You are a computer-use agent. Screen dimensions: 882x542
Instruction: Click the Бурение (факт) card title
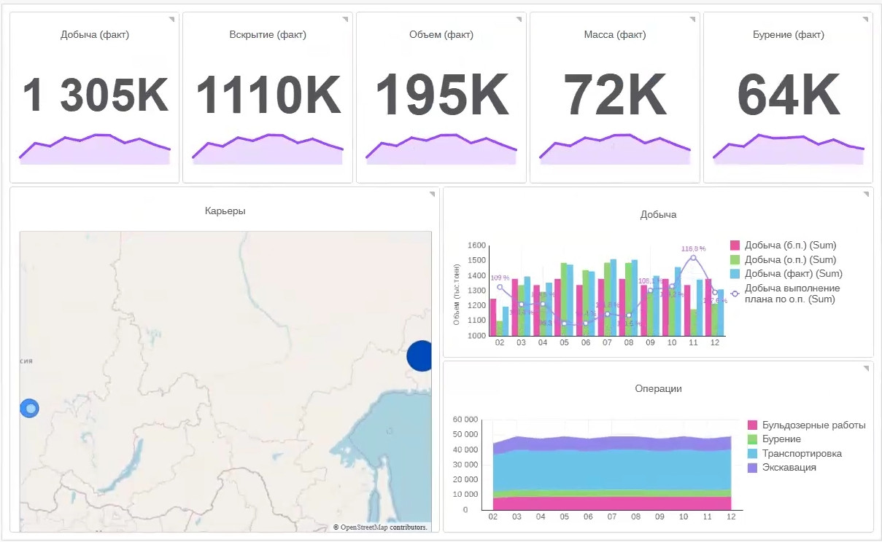pos(788,34)
